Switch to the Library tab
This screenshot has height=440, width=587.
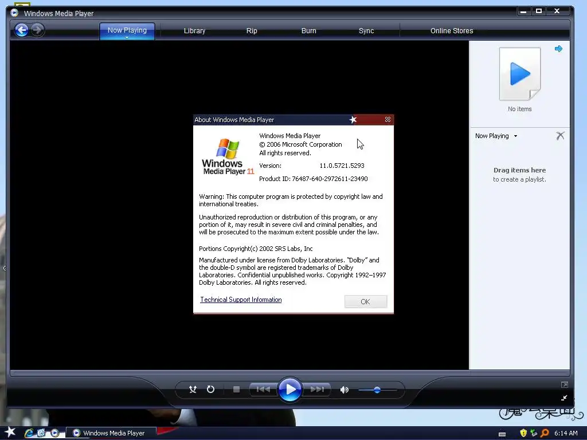[194, 31]
